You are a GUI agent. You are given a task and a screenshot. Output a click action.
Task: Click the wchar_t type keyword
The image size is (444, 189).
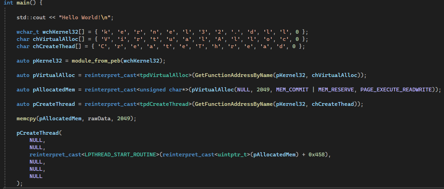[x=28, y=32]
